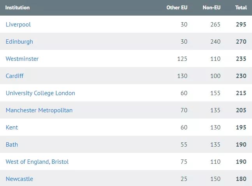
Task: Click the Other EU column header
Action: [x=177, y=7]
